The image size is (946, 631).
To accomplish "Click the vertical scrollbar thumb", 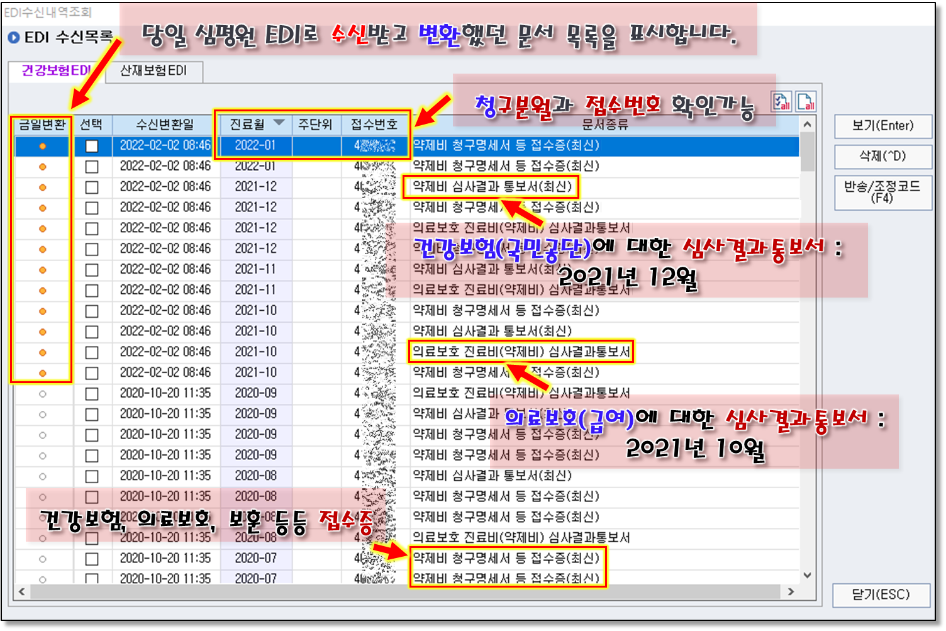I will (808, 152).
